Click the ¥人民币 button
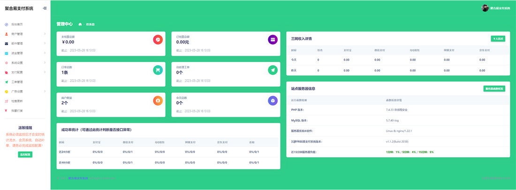The width and height of the screenshot is (516, 190). [498, 38]
